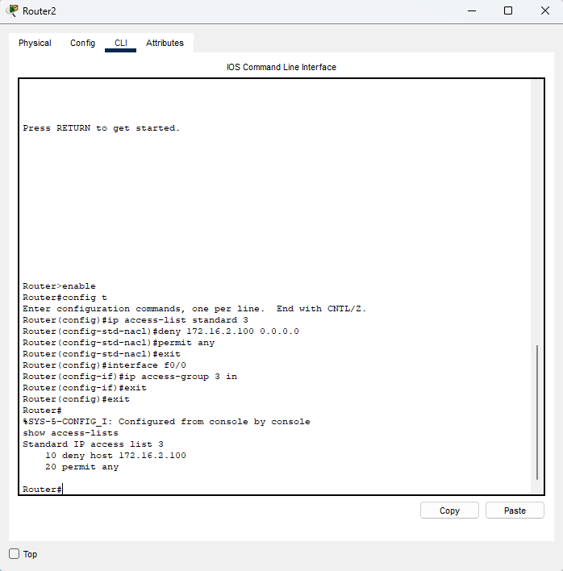Screen dimensions: 563x571
Task: Close the Router2 window
Action: [x=544, y=10]
